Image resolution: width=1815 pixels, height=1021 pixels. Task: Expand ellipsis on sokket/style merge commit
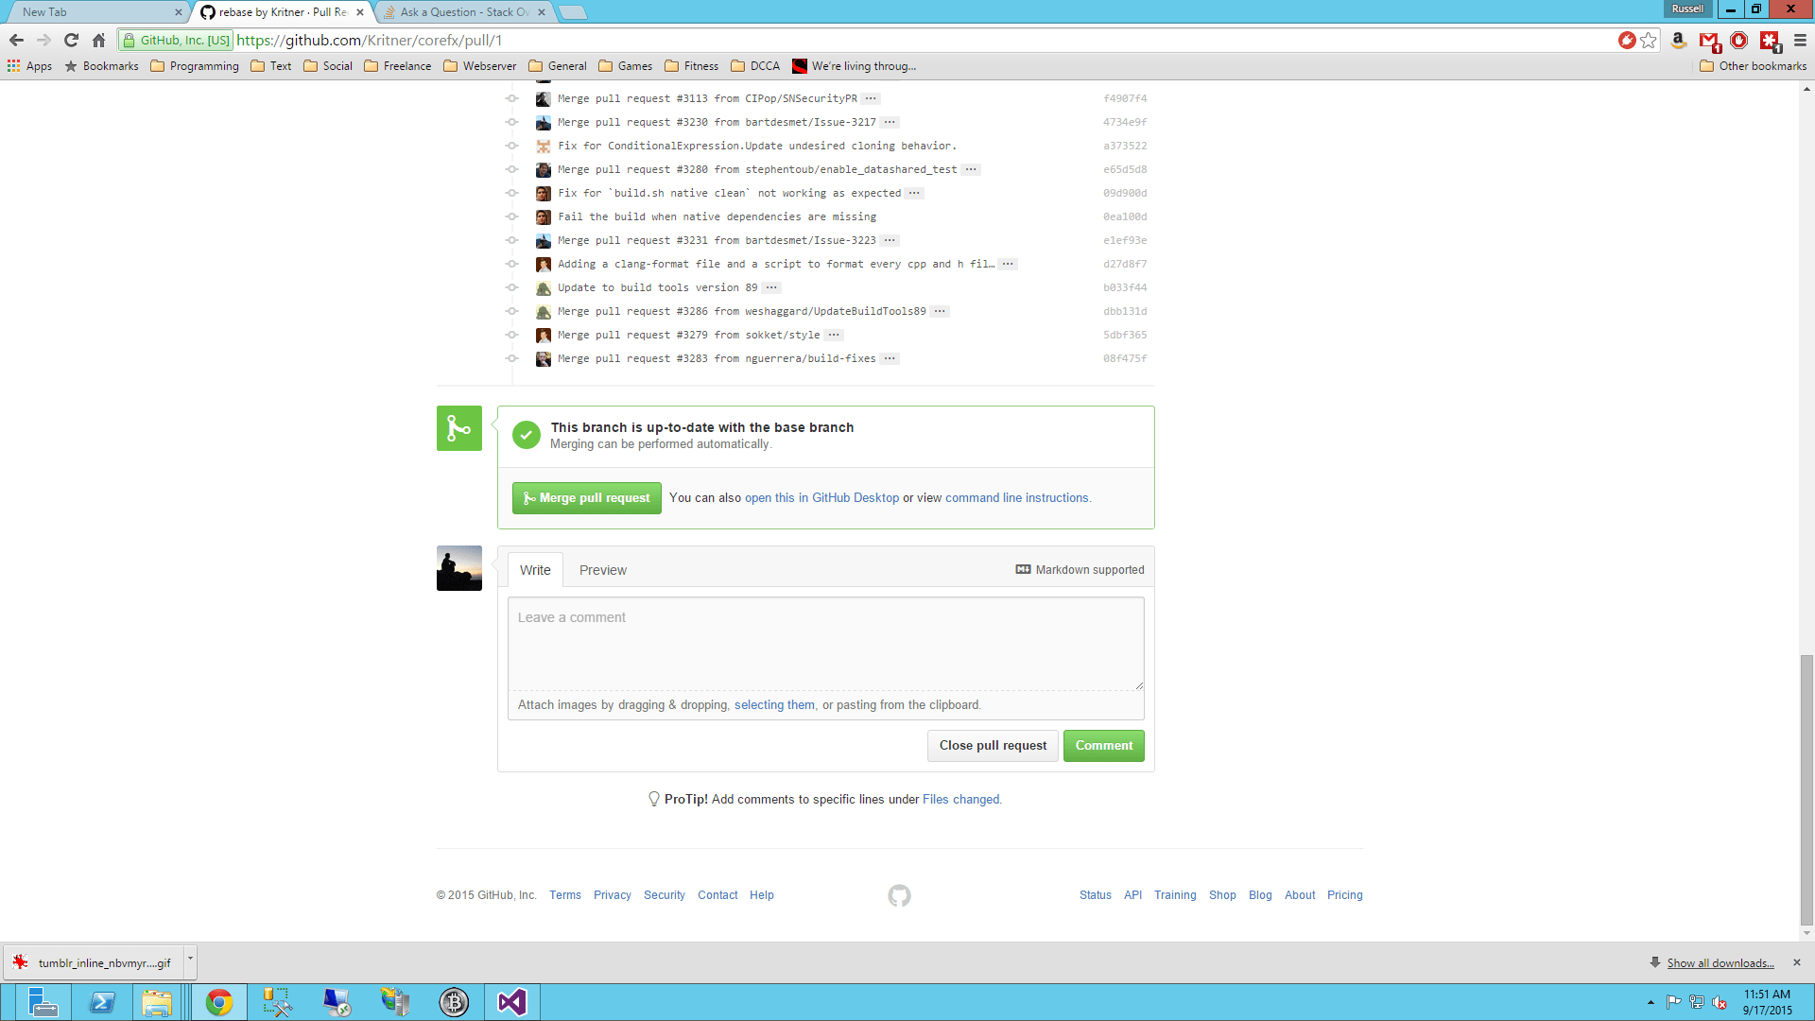(x=834, y=335)
